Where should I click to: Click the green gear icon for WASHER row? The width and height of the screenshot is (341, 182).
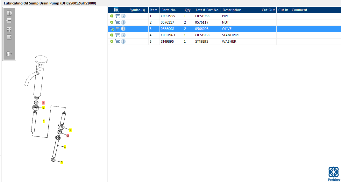112,41
